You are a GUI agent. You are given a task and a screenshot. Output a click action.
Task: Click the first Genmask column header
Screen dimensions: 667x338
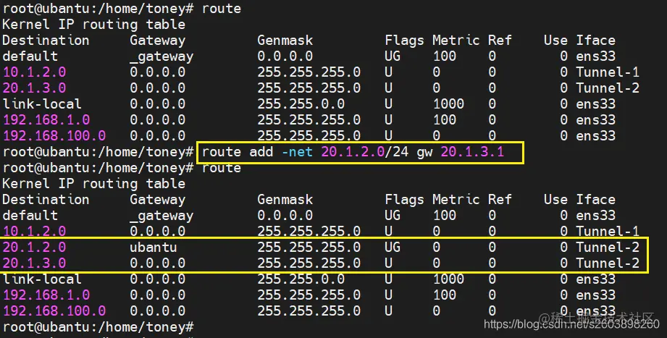coord(285,41)
